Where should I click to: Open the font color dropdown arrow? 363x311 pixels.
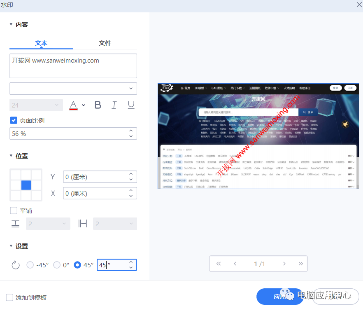84,105
